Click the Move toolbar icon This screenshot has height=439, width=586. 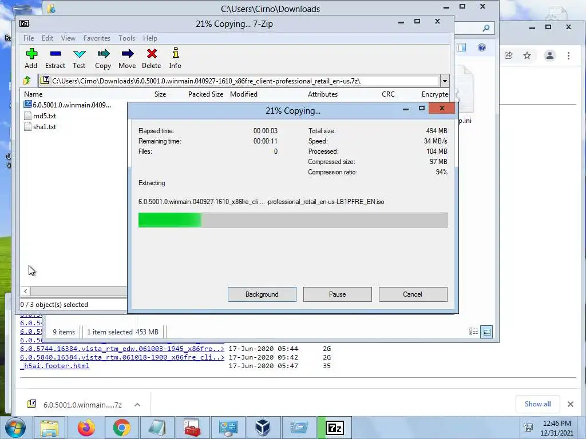pyautogui.click(x=127, y=58)
